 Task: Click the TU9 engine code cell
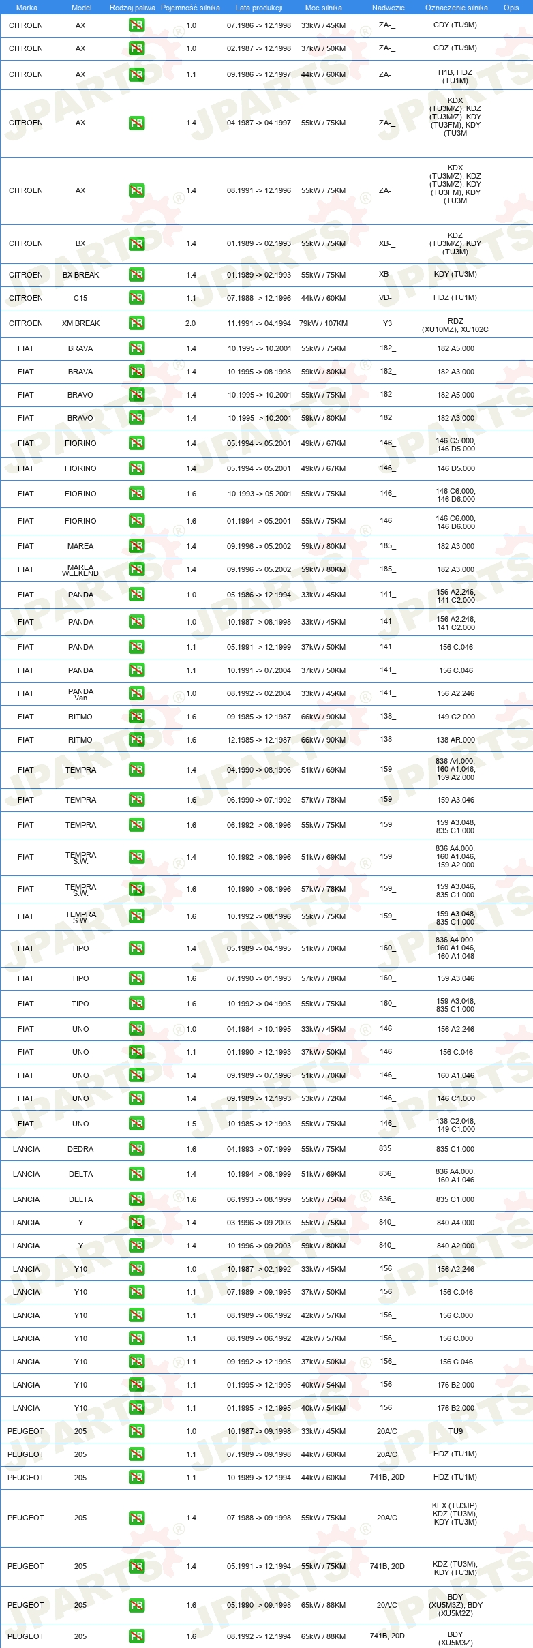(x=455, y=1431)
